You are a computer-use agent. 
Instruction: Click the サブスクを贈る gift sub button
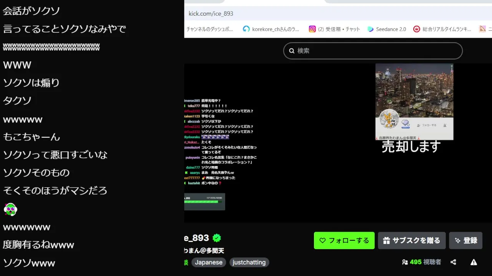(x=412, y=240)
